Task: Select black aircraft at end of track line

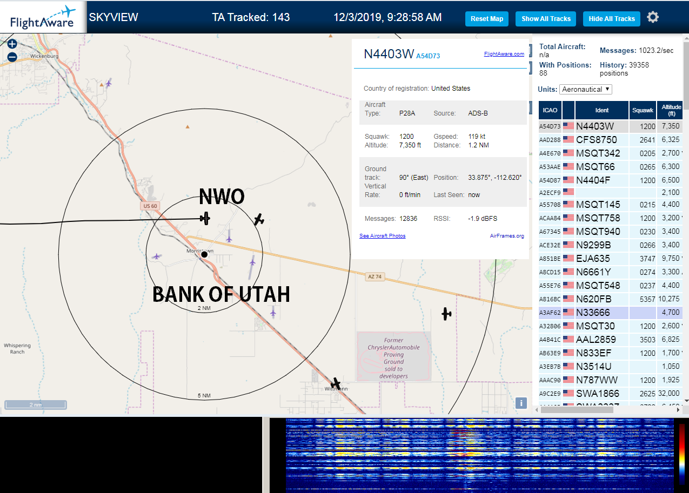Action: [x=205, y=218]
